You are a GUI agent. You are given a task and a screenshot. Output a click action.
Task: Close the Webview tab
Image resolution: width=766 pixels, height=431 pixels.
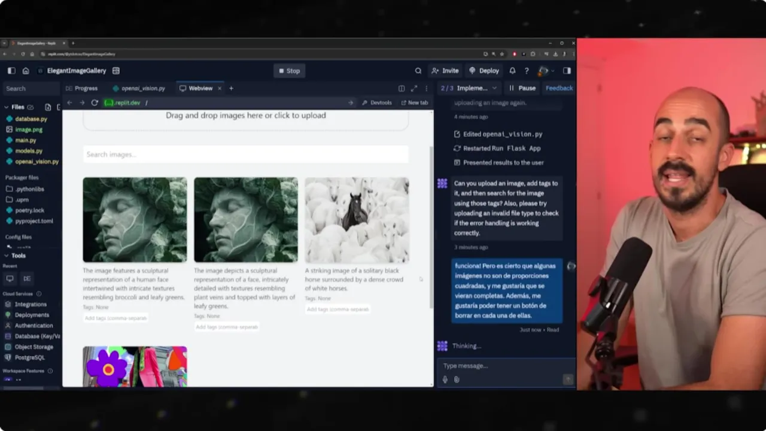pos(219,88)
